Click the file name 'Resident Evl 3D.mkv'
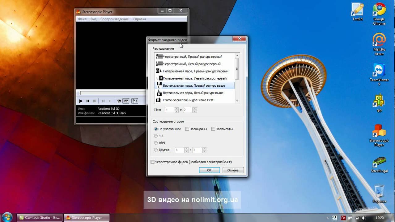The image size is (395, 222). point(112,113)
